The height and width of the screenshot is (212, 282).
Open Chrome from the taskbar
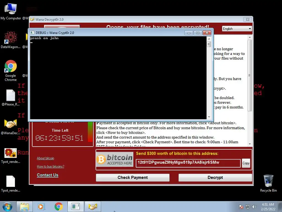59,206
